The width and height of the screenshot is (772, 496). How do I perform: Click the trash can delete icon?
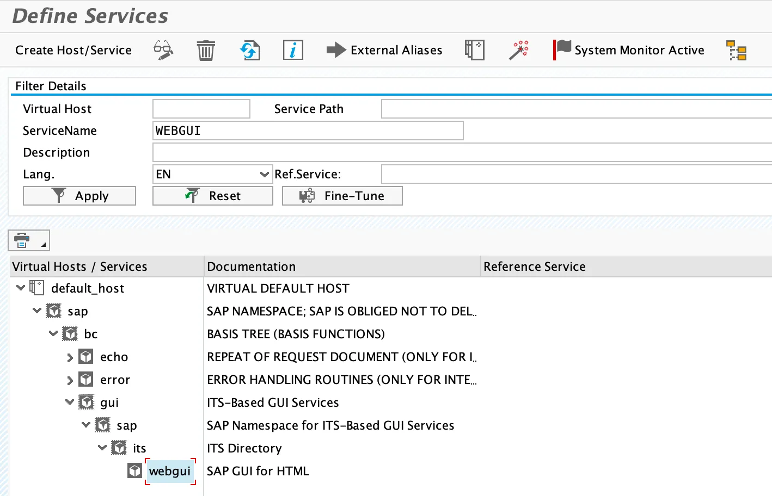206,50
